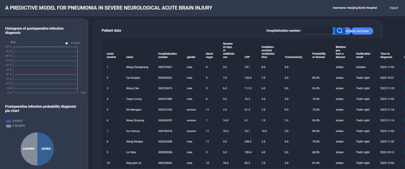Select hospitalization number 302645552
Image resolution: width=405 pixels, height=169 pixels.
pyautogui.click(x=165, y=78)
